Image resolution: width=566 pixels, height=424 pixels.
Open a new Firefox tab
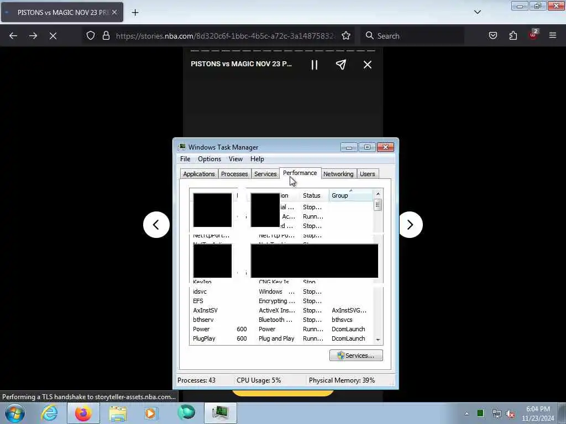click(x=135, y=13)
